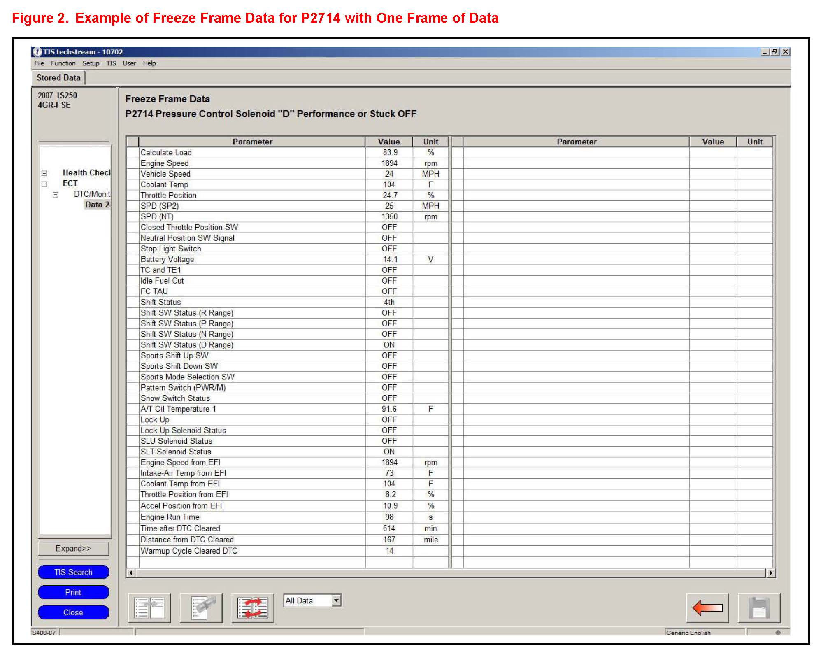The height and width of the screenshot is (654, 821).
Task: Click the split list view icon
Action: pyautogui.click(x=149, y=608)
